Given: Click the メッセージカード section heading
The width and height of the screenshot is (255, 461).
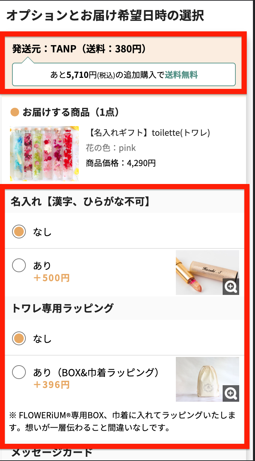Looking at the screenshot, I should coord(52,452).
